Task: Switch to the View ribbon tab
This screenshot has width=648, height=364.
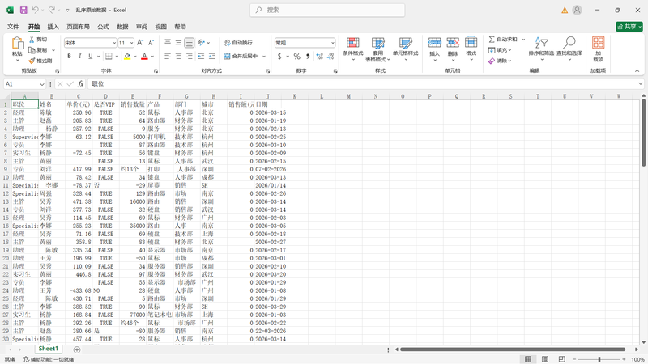Action: click(160, 27)
